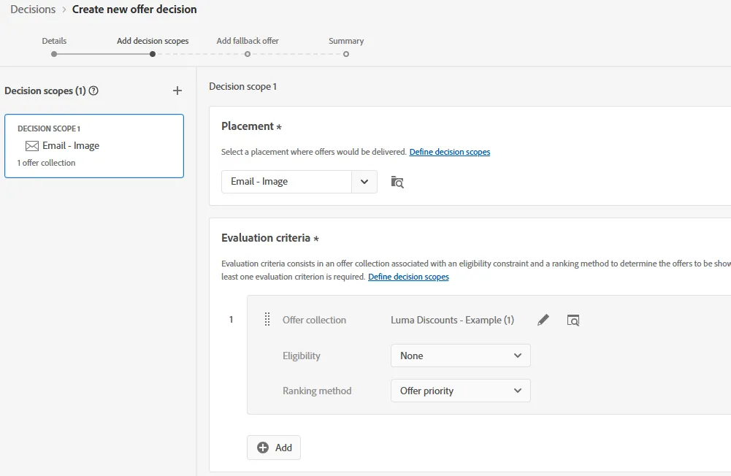Browse placements with folder search icon

coord(397,182)
